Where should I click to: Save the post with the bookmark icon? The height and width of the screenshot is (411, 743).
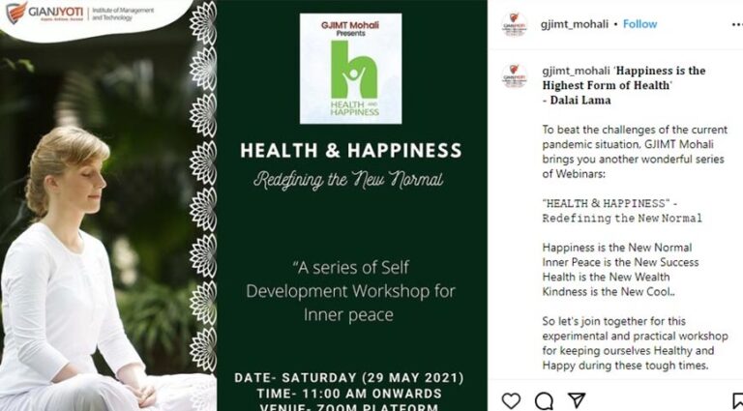pyautogui.click(x=738, y=400)
